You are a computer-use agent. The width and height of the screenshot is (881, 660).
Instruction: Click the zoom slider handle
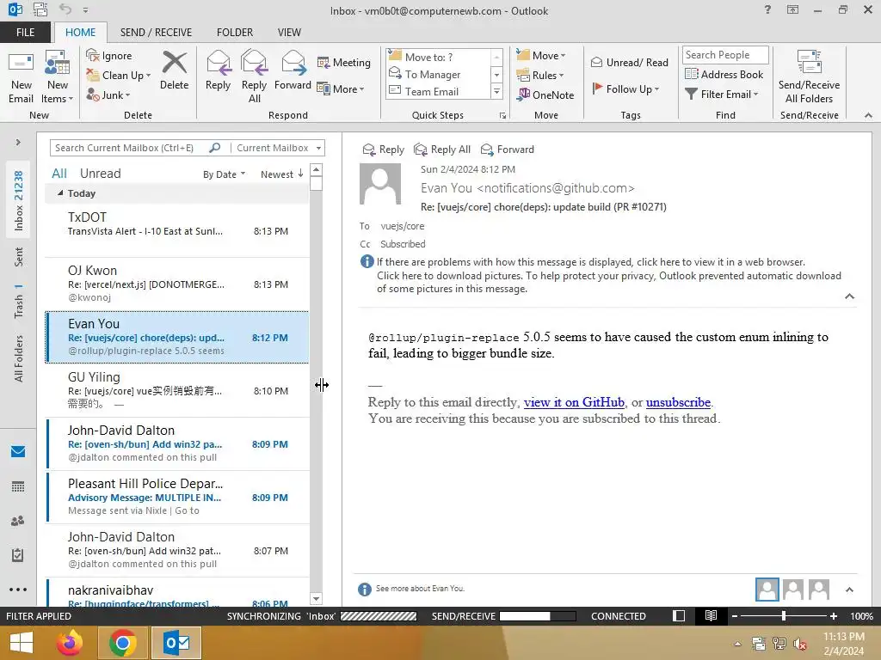pyautogui.click(x=784, y=615)
